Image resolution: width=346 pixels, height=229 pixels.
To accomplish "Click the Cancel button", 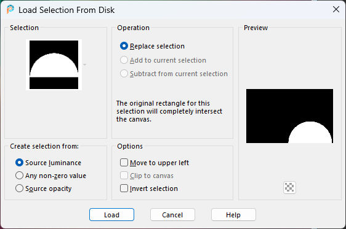I will click(x=172, y=214).
